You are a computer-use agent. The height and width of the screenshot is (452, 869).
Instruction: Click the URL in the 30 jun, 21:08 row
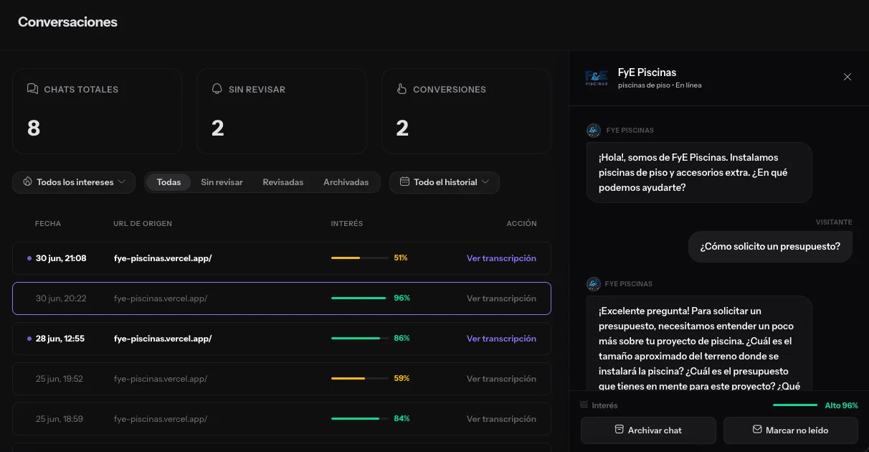pos(163,258)
